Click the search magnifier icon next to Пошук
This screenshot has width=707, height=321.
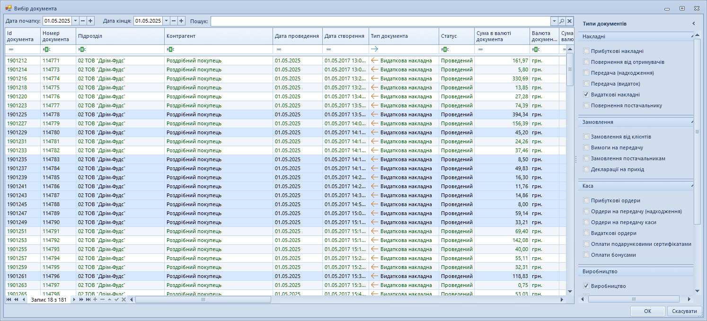coord(562,21)
